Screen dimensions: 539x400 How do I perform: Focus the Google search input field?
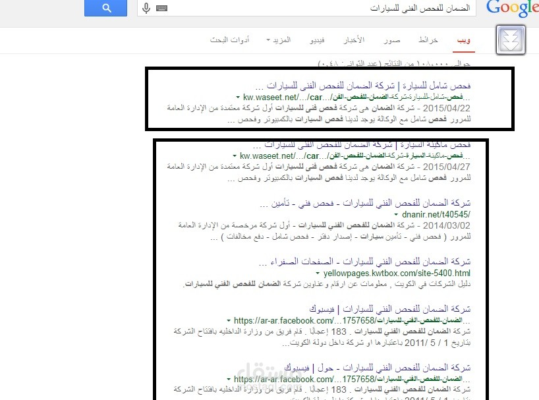pyautogui.click(x=306, y=8)
